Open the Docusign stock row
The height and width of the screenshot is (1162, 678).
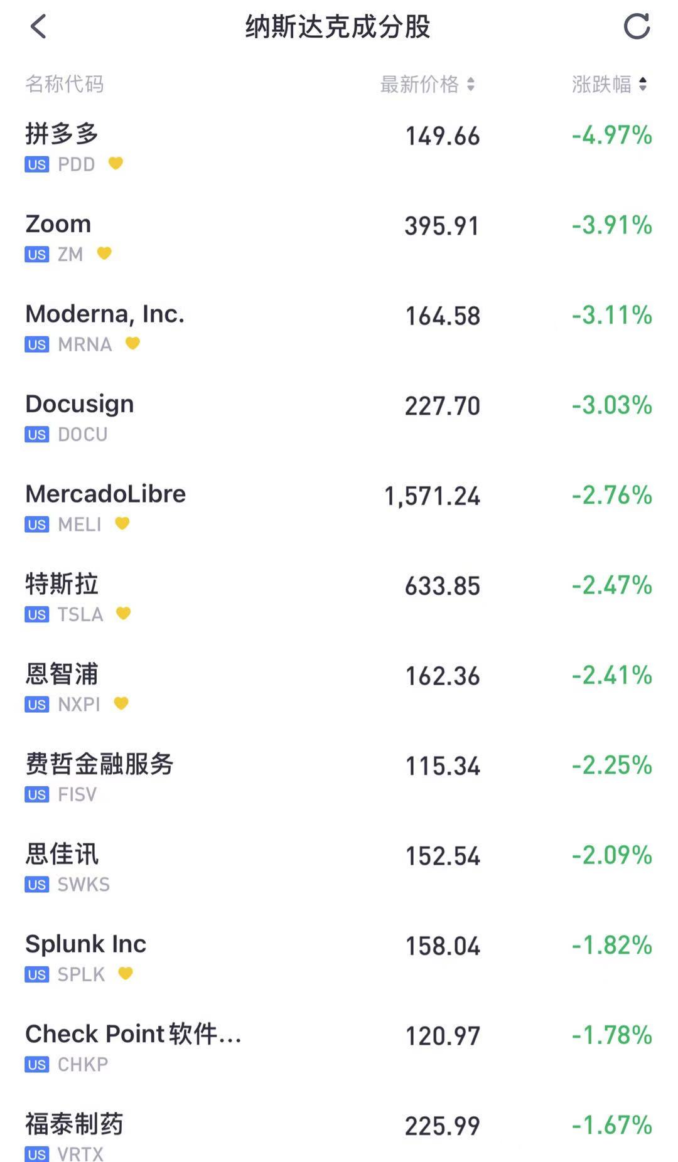(x=339, y=418)
